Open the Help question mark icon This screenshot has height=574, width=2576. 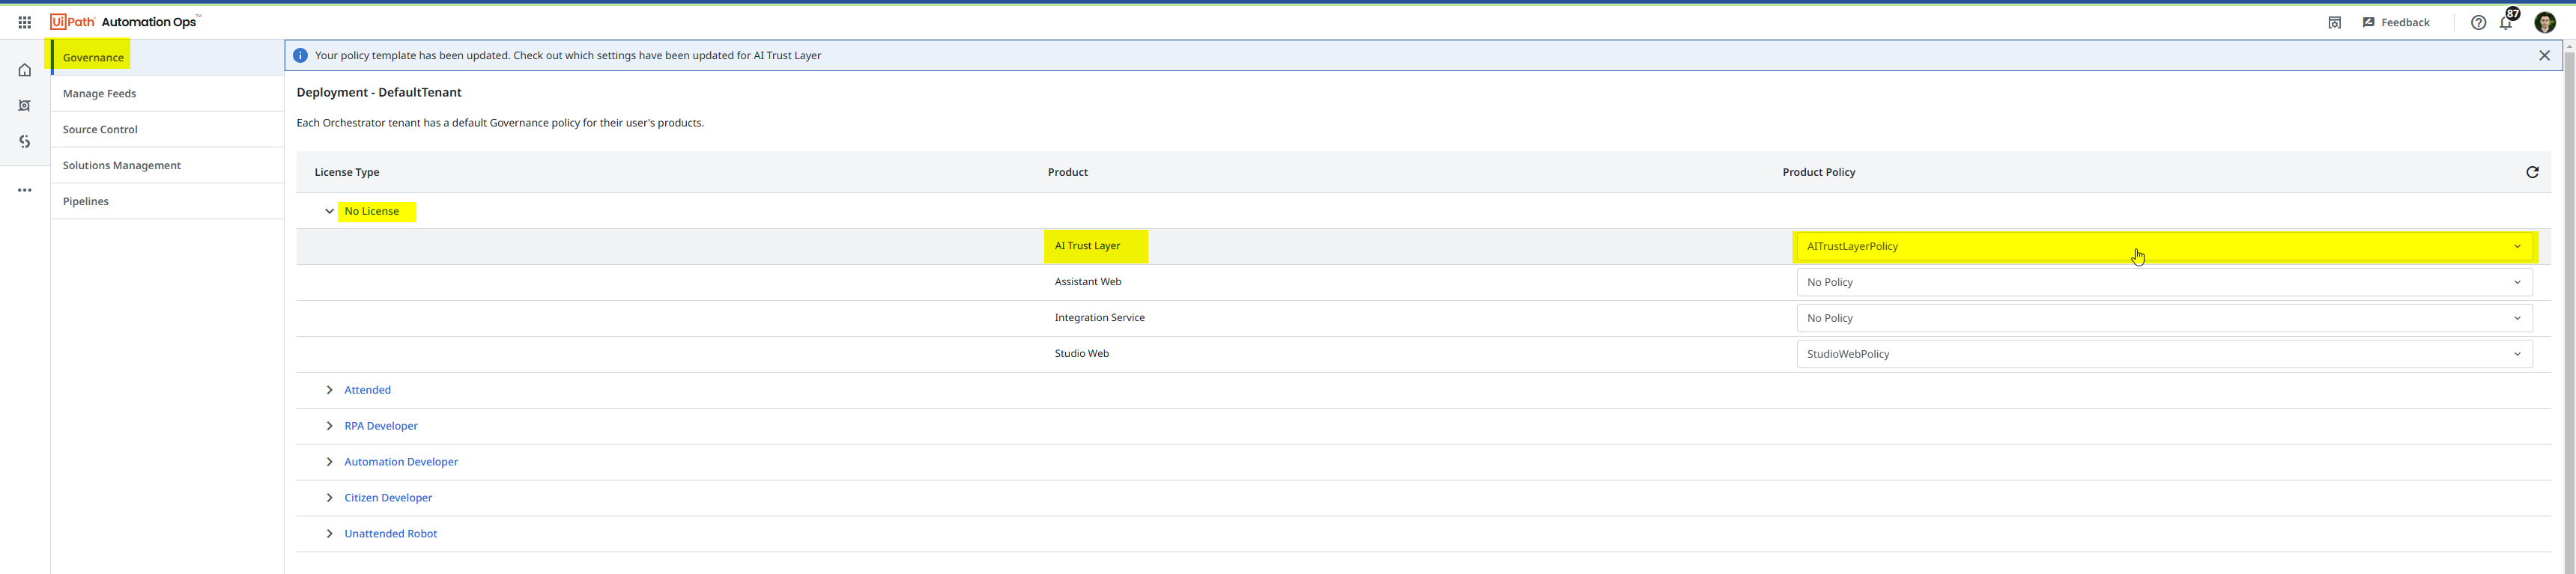tap(2478, 22)
